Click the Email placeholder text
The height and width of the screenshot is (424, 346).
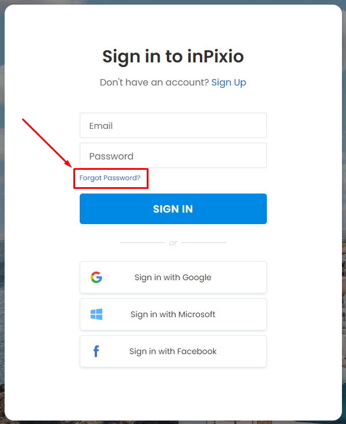click(101, 126)
